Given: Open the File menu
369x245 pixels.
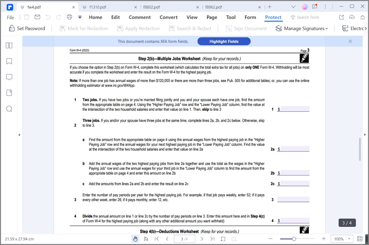Looking at the screenshot, I should click(10, 17).
